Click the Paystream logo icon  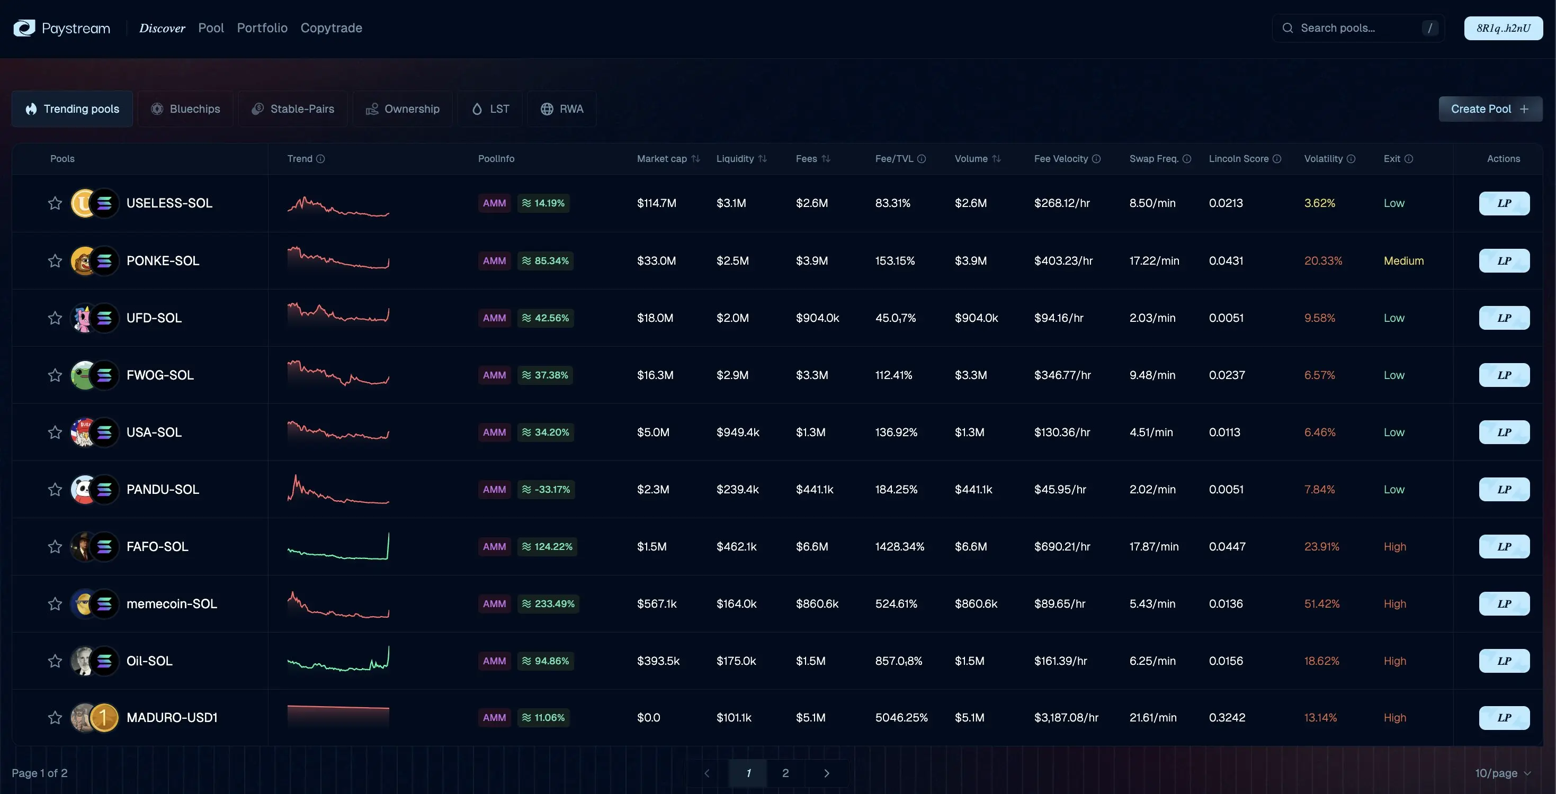24,28
